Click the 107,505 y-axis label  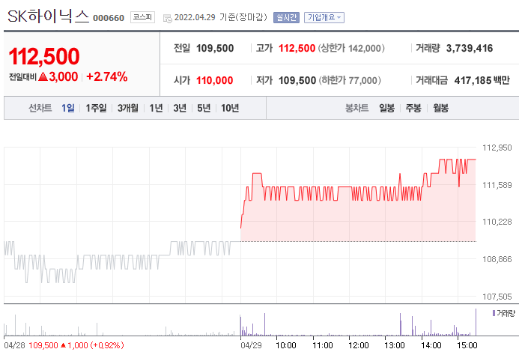497,297
